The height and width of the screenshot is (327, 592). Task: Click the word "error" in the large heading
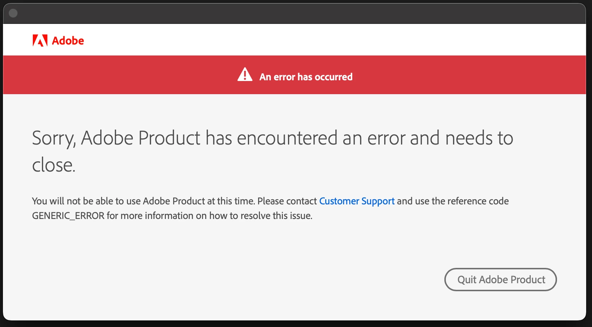tap(386, 138)
